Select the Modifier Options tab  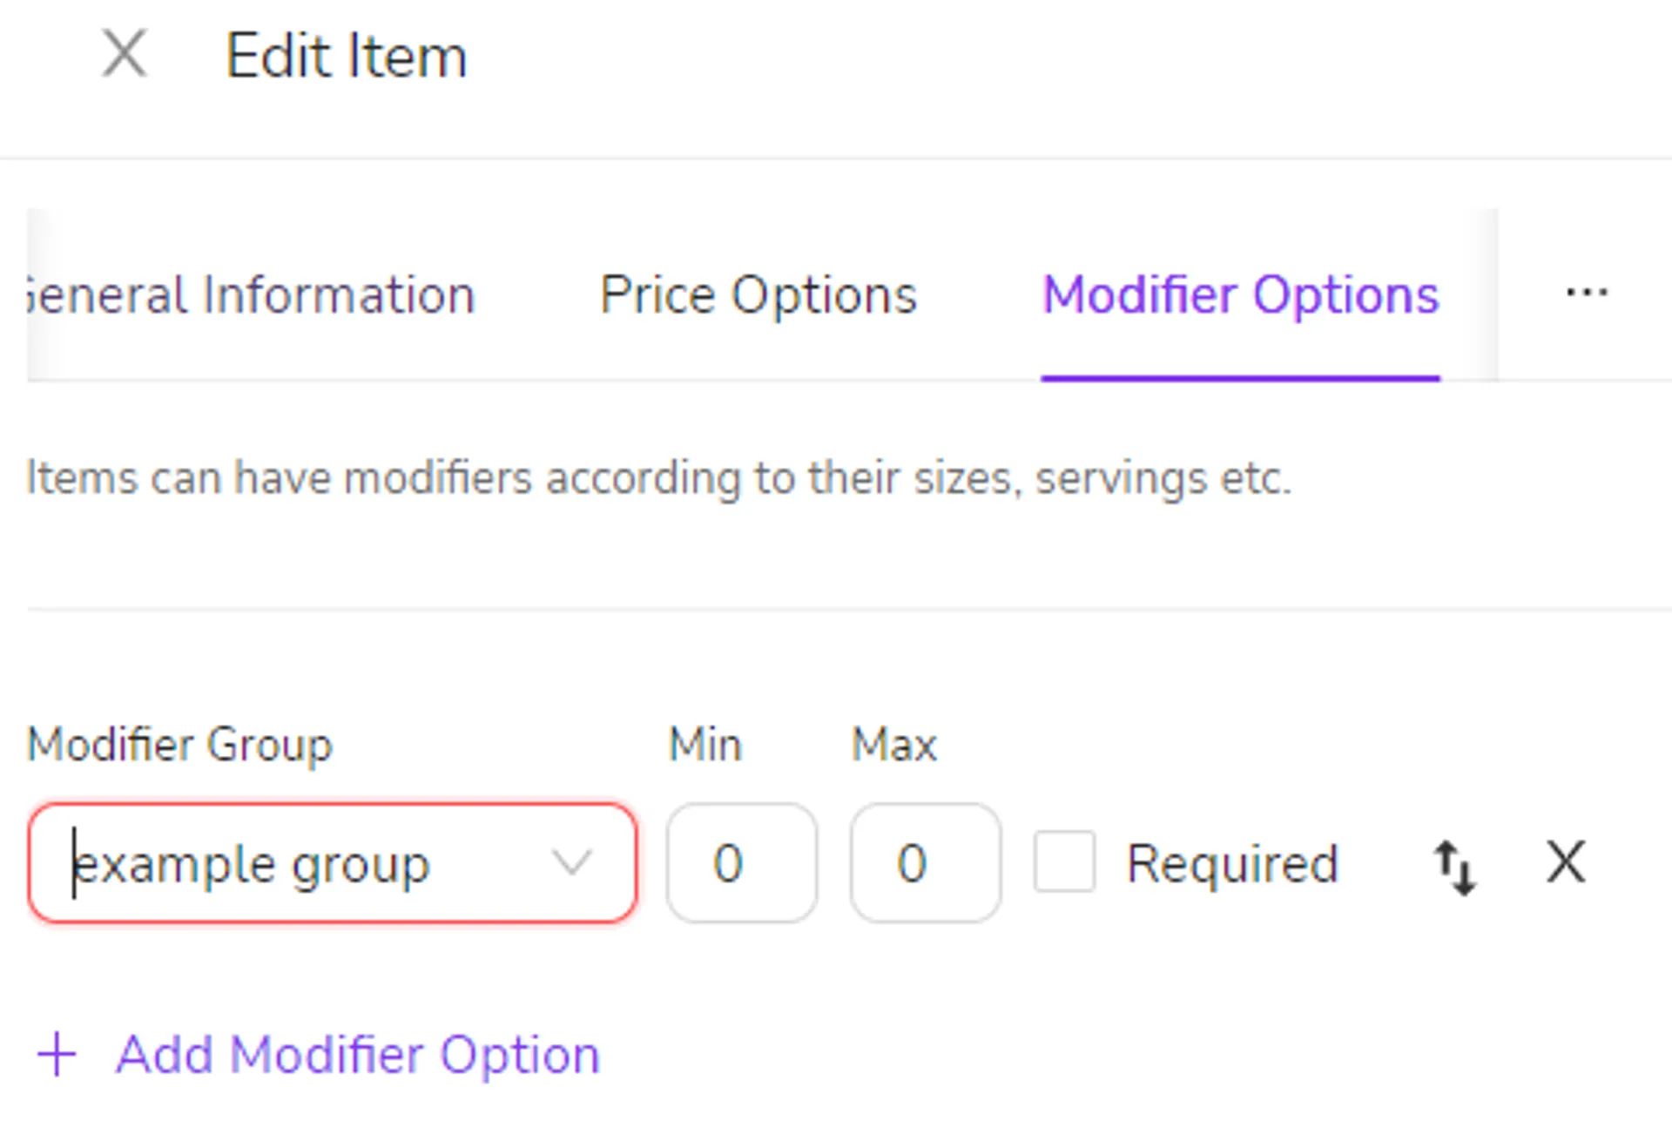[x=1241, y=294]
